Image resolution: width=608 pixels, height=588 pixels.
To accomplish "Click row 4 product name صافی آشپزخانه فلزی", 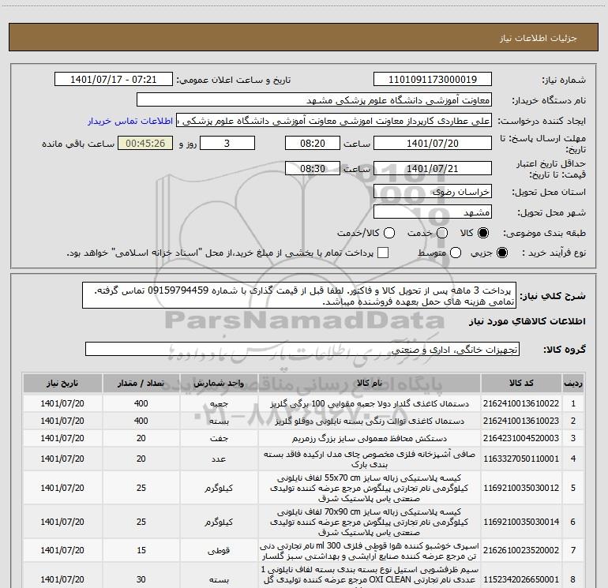I will [370, 459].
